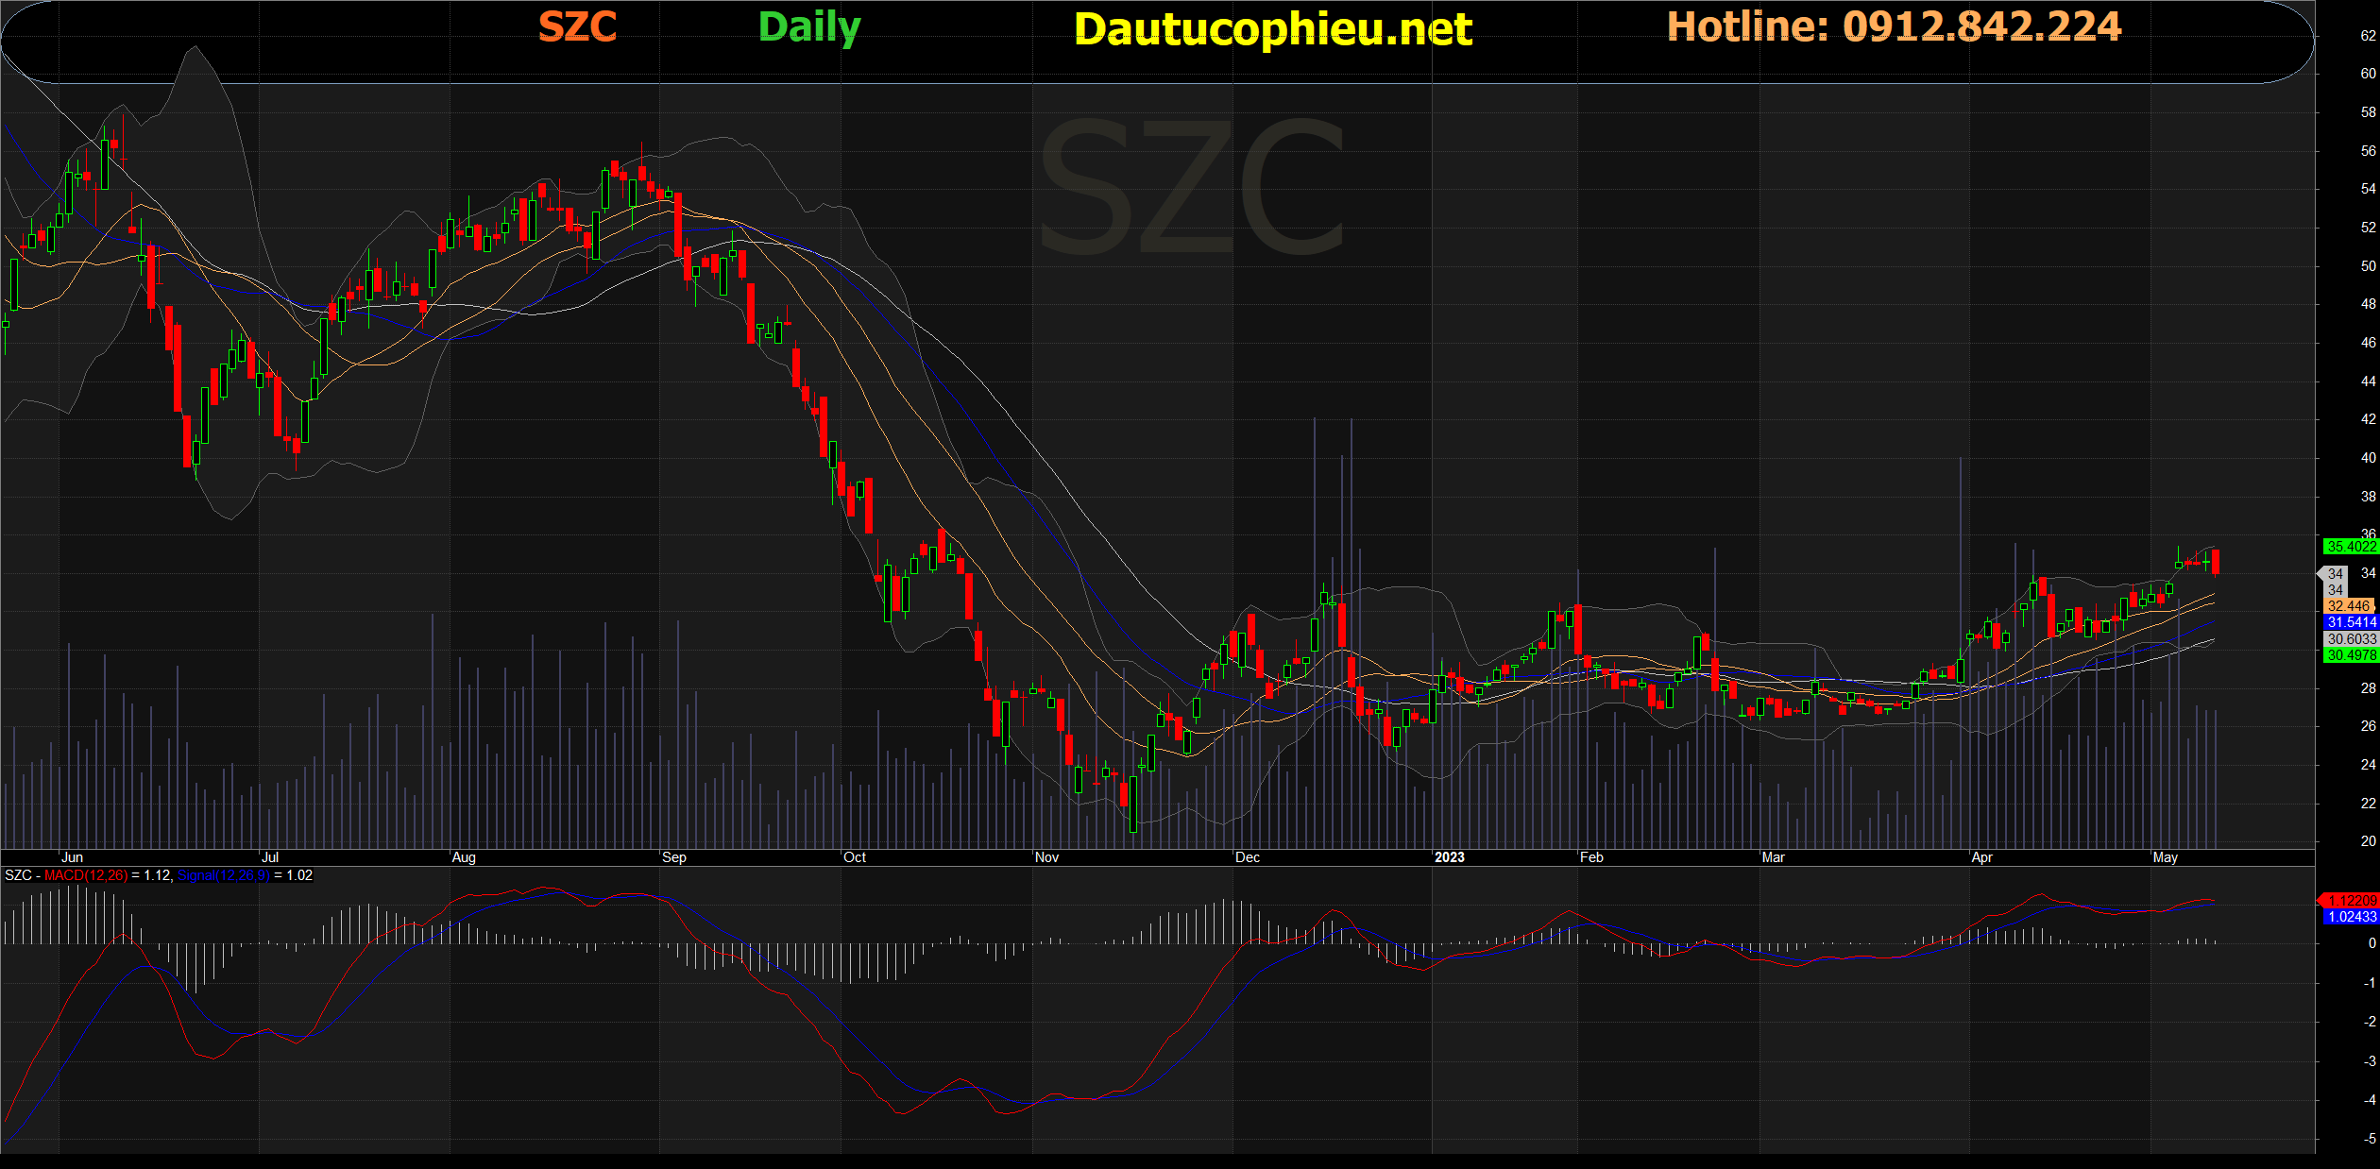Image resolution: width=2380 pixels, height=1169 pixels.
Task: Click the green Daily timeframe label
Action: pos(809,26)
